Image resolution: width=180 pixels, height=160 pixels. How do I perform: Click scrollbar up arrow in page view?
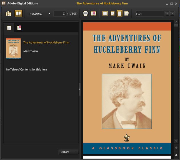176,22
